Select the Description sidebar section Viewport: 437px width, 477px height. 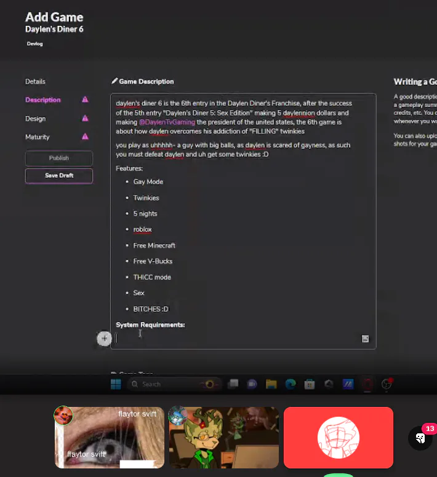point(43,100)
